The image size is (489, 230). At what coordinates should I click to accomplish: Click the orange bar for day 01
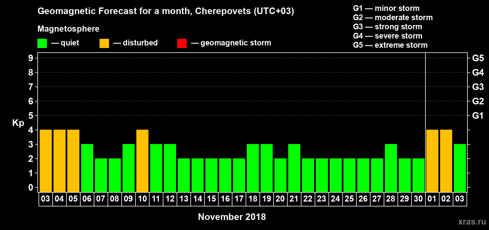pyautogui.click(x=432, y=161)
